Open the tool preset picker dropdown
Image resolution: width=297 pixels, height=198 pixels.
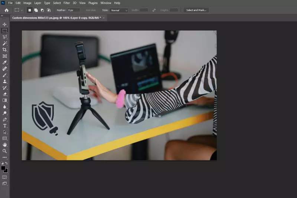pos(19,10)
